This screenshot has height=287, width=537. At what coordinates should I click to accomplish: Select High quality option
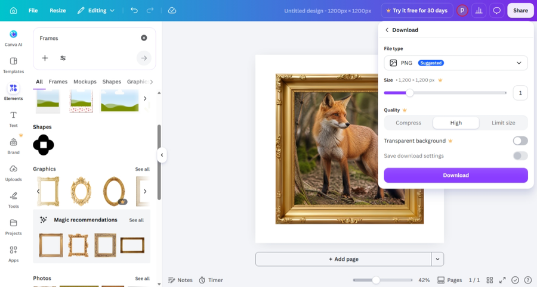click(x=456, y=123)
